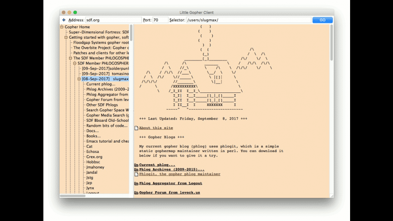This screenshot has width=393, height=221.
Task: Click the folder icon beside Current phlog
Action: [x=136, y=165]
